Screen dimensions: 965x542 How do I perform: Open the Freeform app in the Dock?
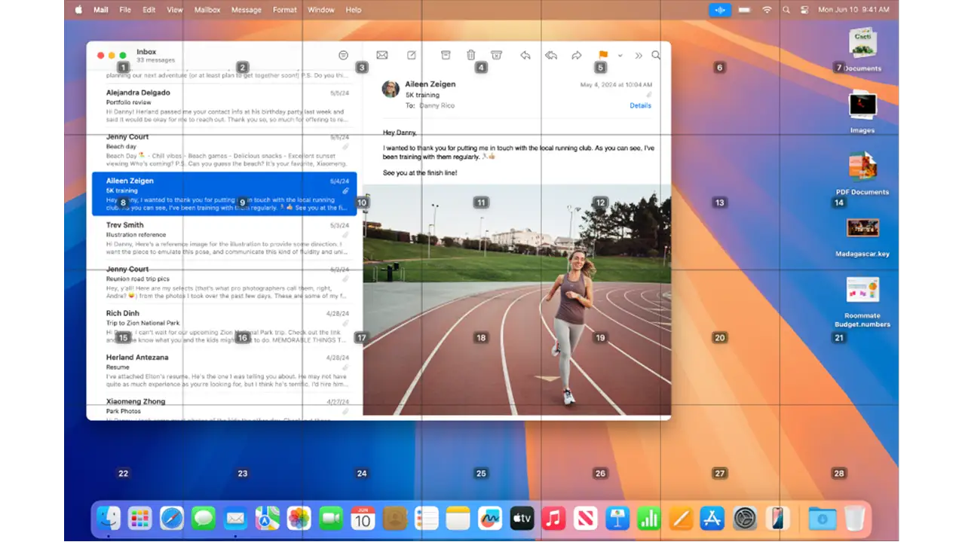(489, 518)
